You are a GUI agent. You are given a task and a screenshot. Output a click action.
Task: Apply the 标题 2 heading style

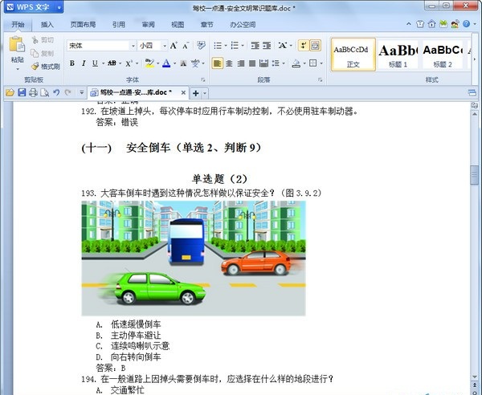[443, 55]
